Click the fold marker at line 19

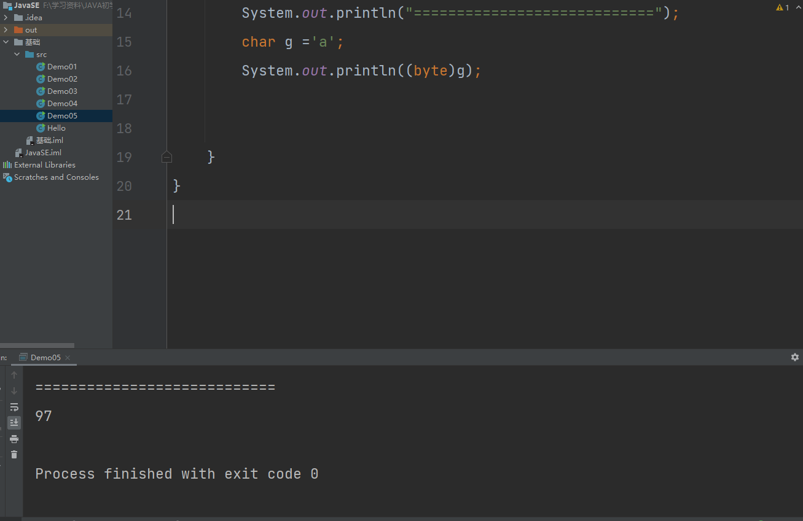(166, 157)
